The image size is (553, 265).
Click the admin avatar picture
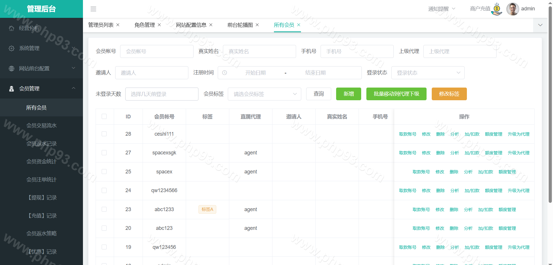click(x=512, y=9)
